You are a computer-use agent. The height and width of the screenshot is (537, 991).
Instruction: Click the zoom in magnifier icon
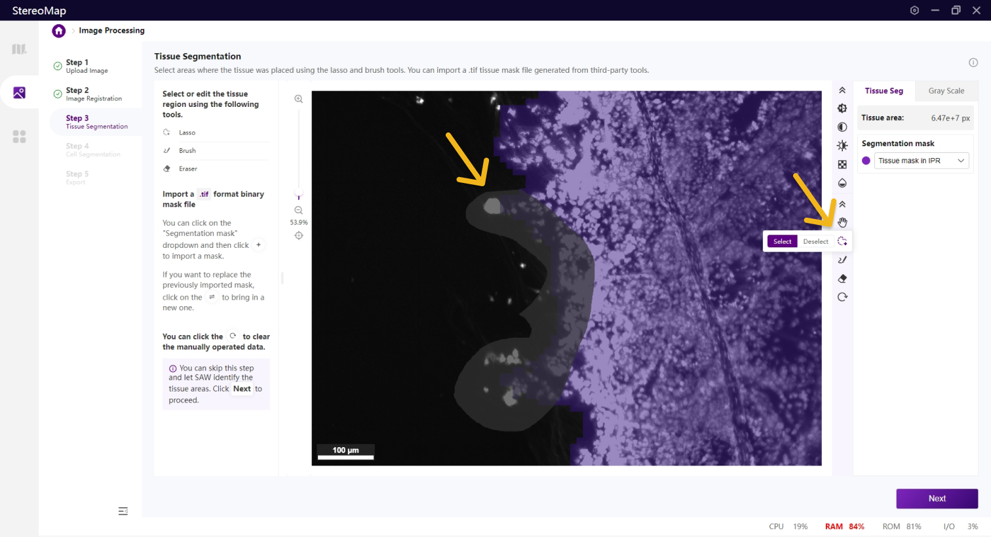coord(298,99)
